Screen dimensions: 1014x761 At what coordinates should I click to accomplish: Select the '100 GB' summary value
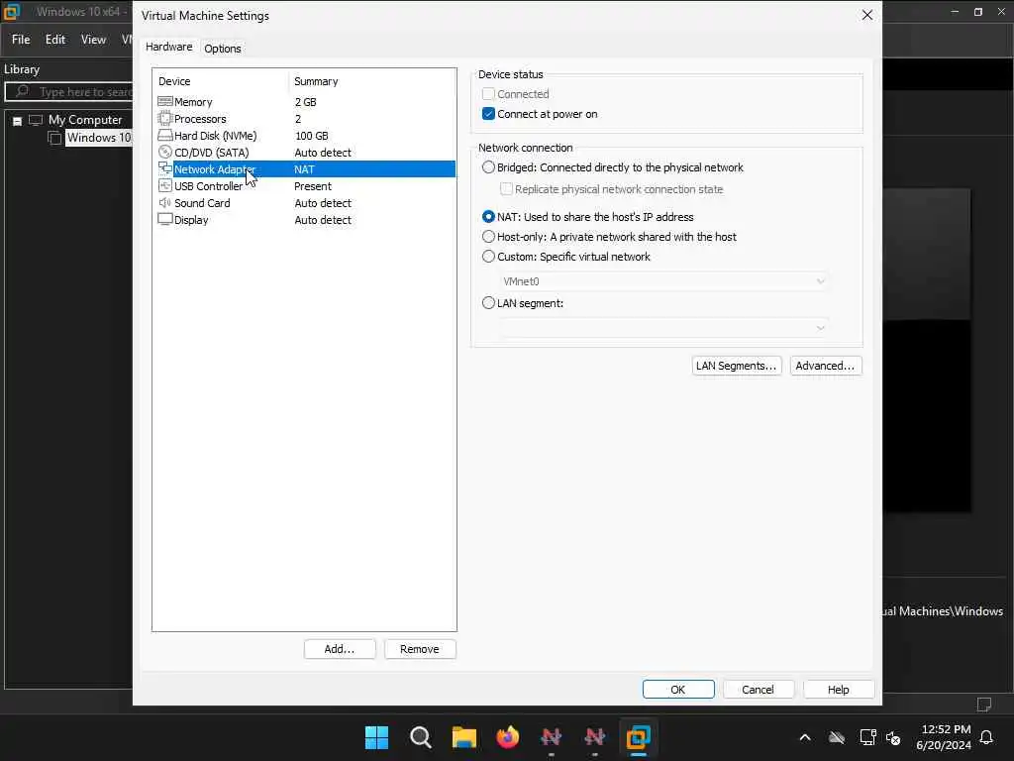(x=312, y=136)
